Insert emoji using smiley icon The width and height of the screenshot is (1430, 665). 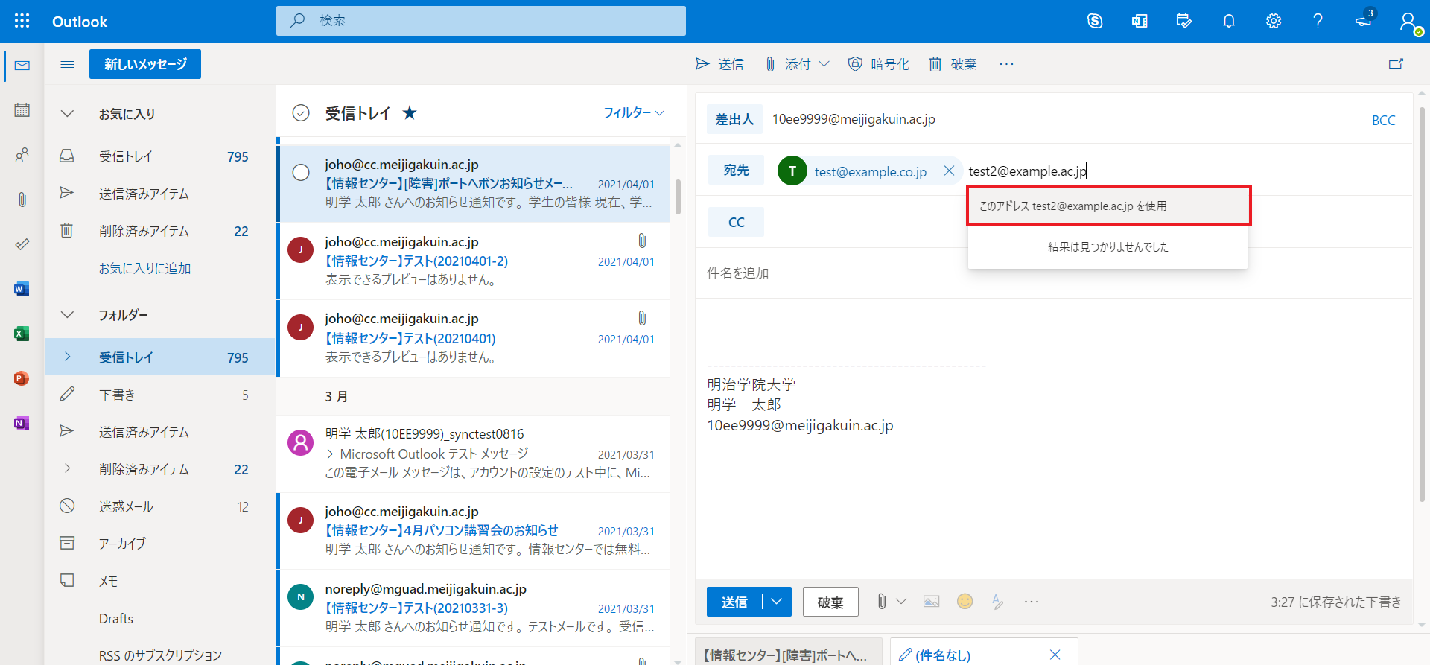pos(965,602)
